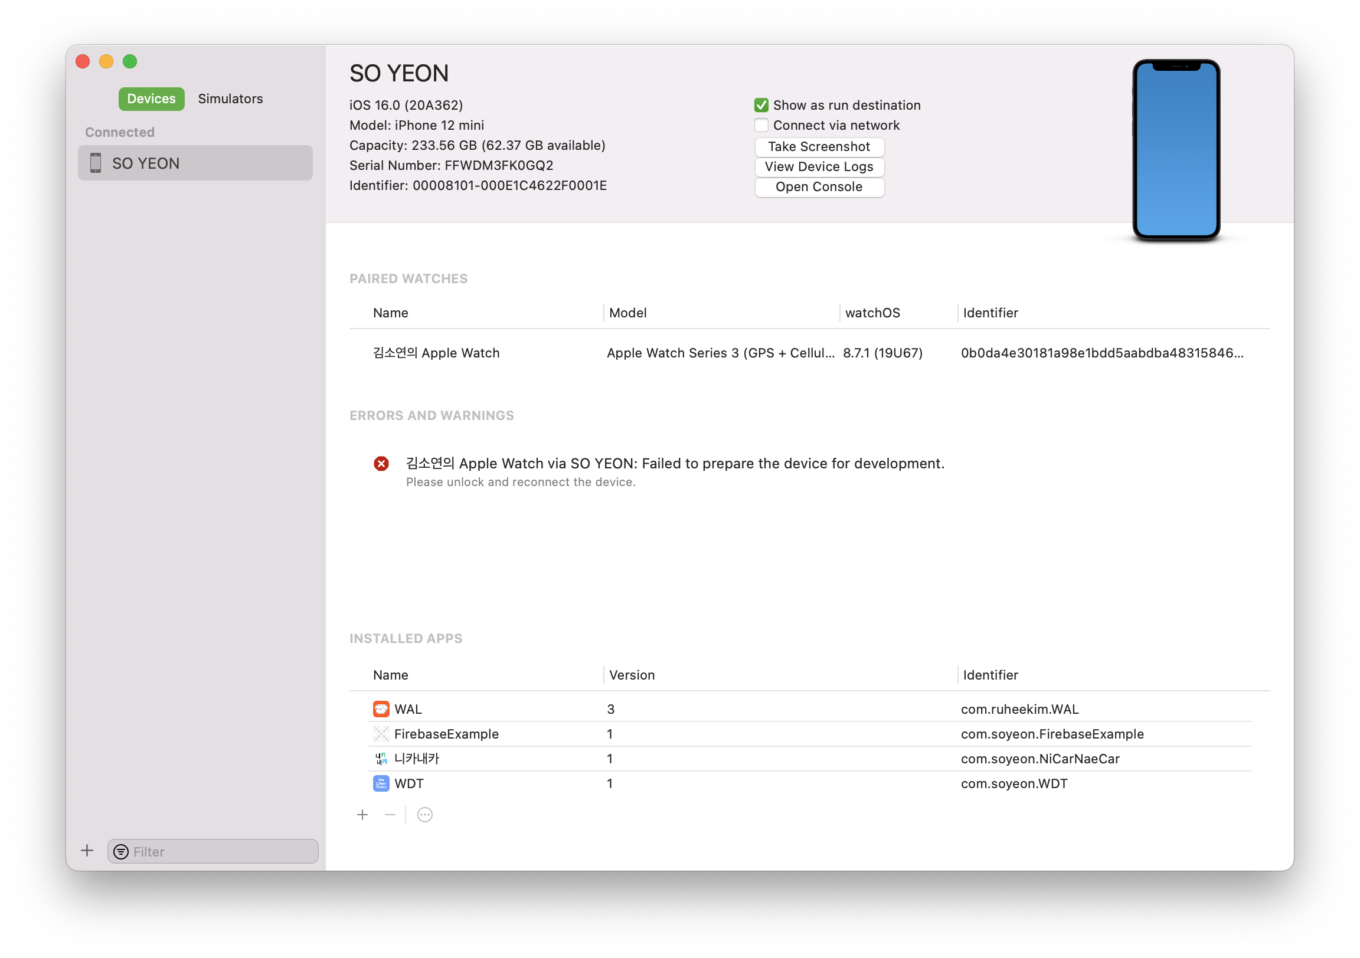
Task: Click watchOS version 8.7.1 (19U67)
Action: tap(882, 353)
